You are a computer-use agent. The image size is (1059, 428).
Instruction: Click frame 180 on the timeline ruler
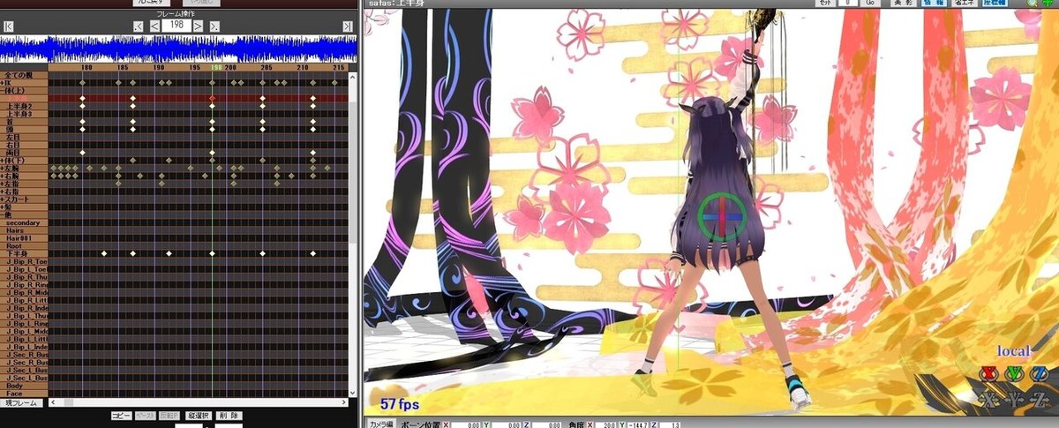(86, 68)
